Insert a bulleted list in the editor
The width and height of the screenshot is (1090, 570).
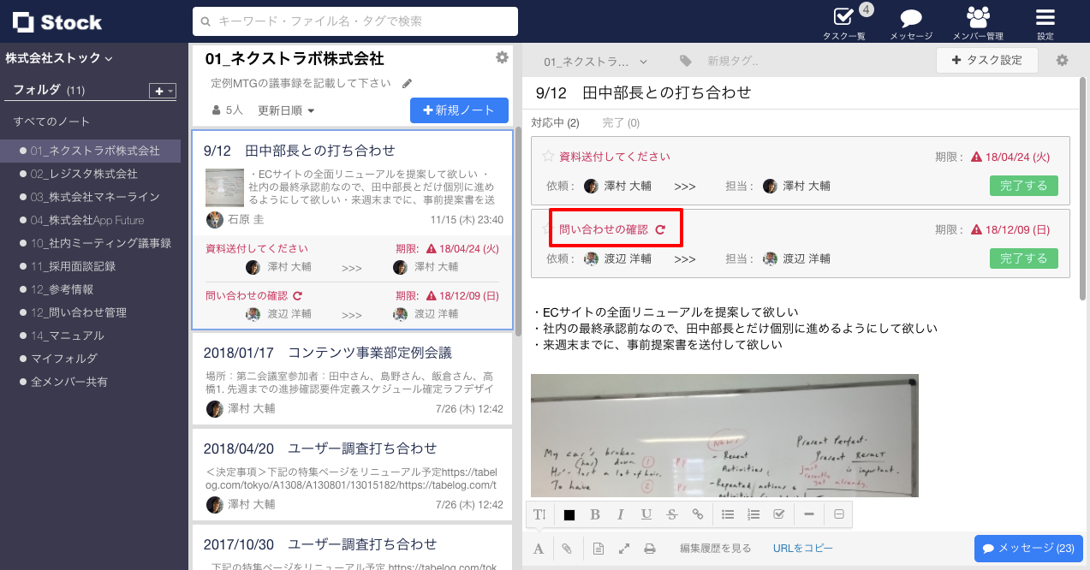click(x=728, y=514)
